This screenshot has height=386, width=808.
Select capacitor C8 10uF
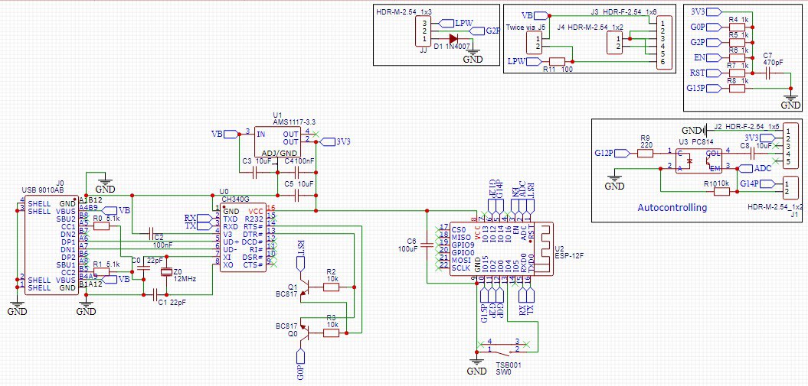[752, 153]
